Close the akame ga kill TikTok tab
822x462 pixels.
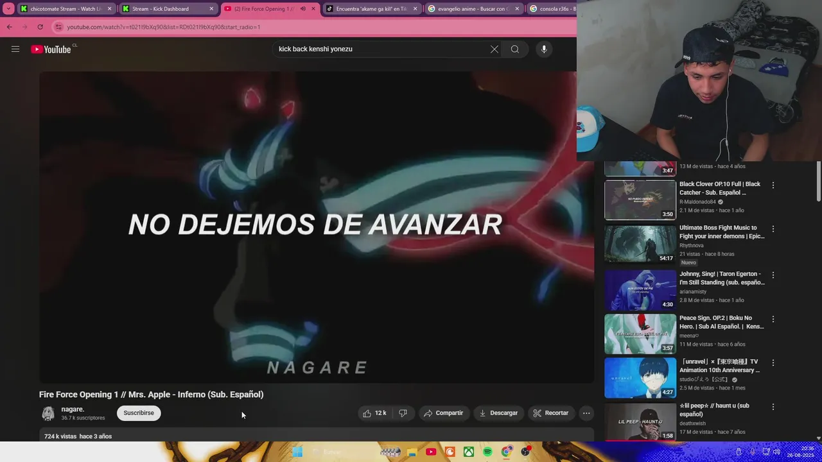(x=415, y=9)
